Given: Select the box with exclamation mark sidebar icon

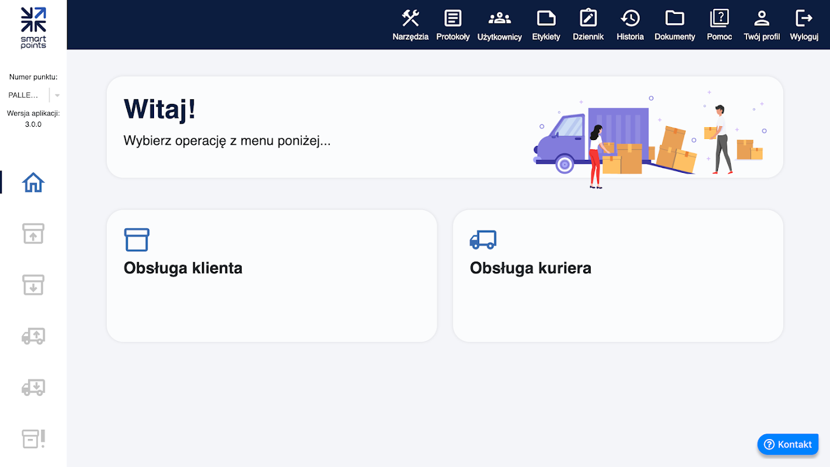Looking at the screenshot, I should click(33, 439).
